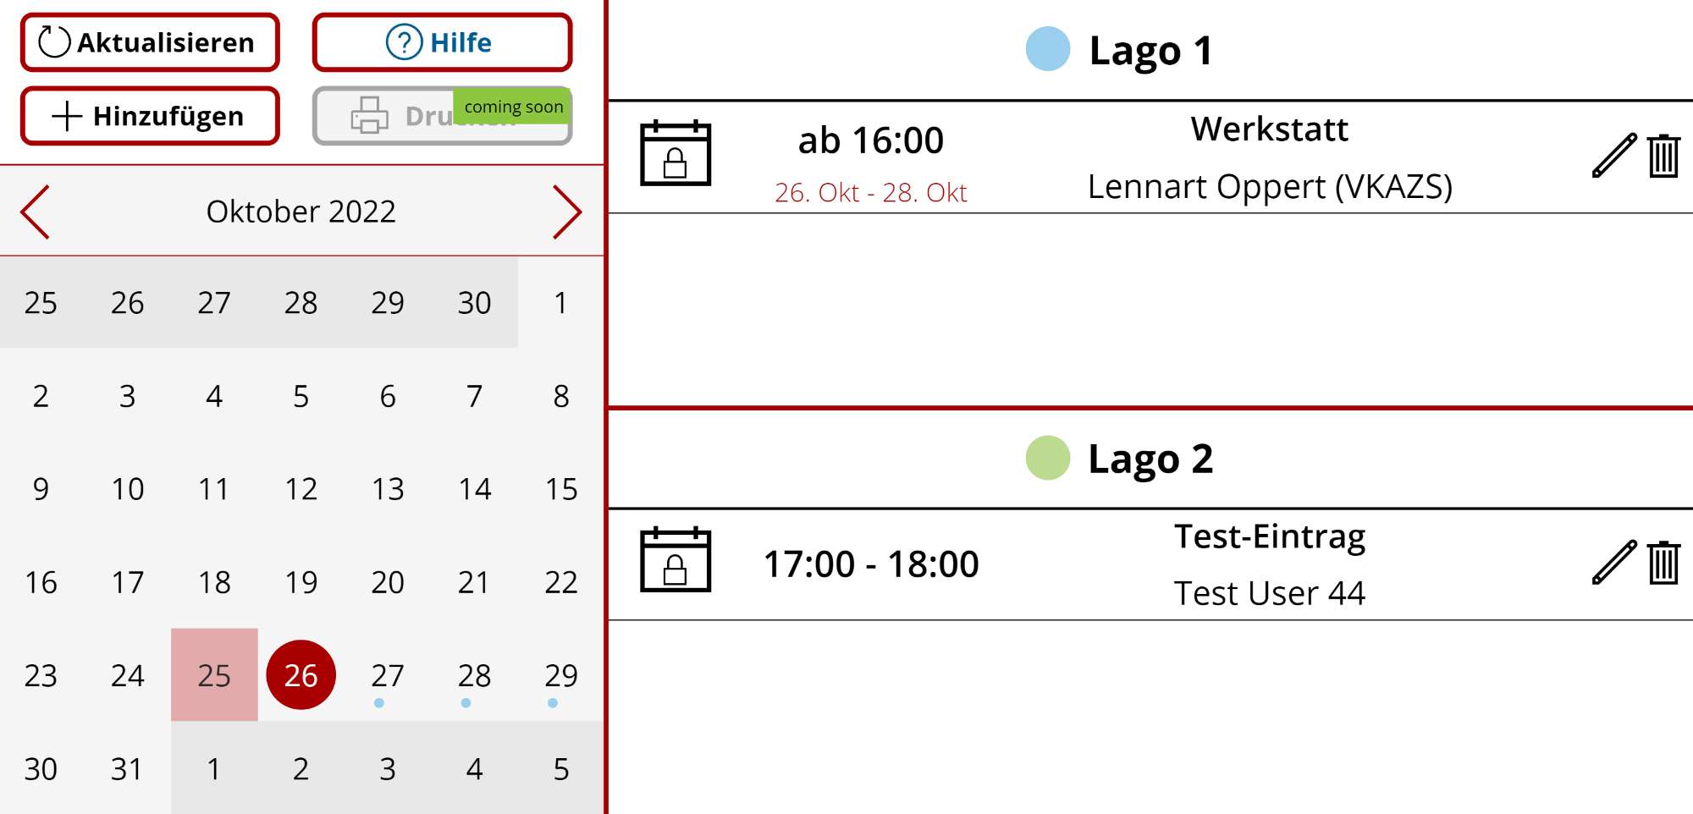This screenshot has width=1693, height=814.
Task: Select October 25 marked in pink
Action: click(x=214, y=675)
